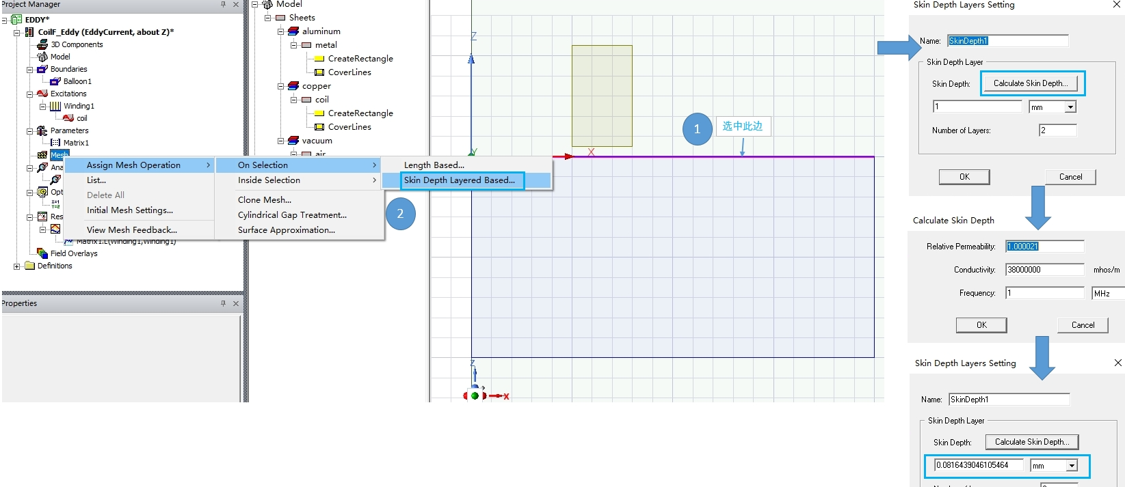Open mm unit dropdown beside 0.0816 value
Screen dimensions: 1125x487
click(x=1072, y=466)
